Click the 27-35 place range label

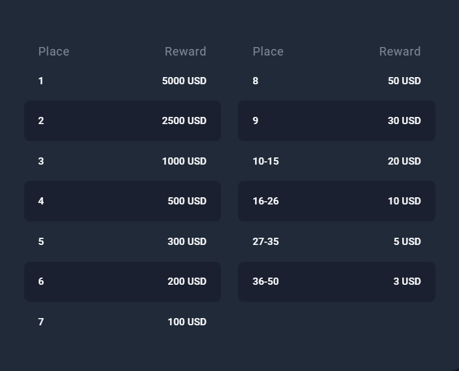(x=265, y=242)
